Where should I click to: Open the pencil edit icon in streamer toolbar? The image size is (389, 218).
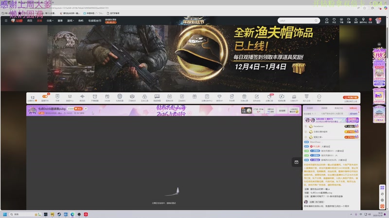(x=257, y=96)
